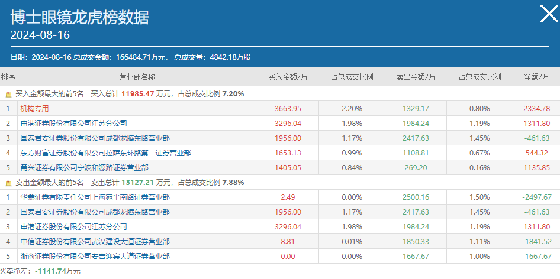The height and width of the screenshot is (279, 560).
Task: Close the 博士眼镜龙虎榜数据 popup with the X
Action: point(549,15)
